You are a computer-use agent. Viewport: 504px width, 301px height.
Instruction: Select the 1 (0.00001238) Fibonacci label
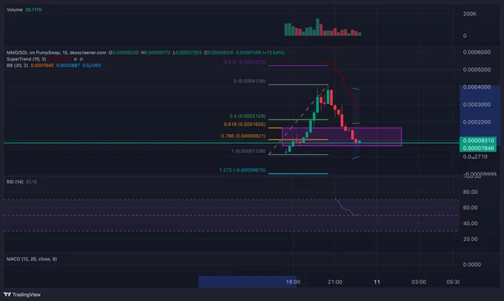248,150
